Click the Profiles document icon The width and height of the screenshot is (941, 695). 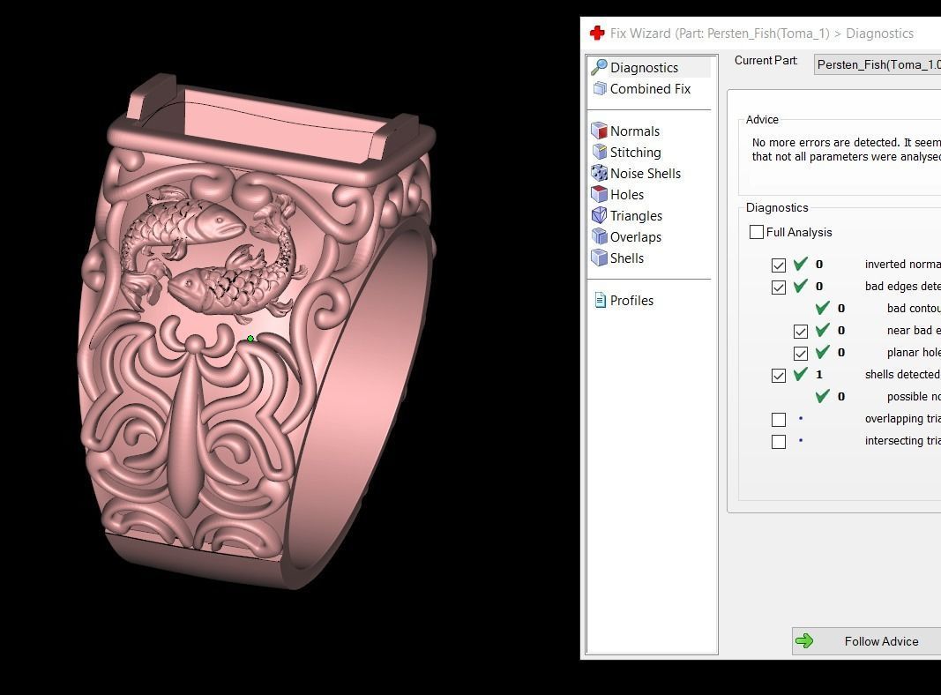point(600,300)
